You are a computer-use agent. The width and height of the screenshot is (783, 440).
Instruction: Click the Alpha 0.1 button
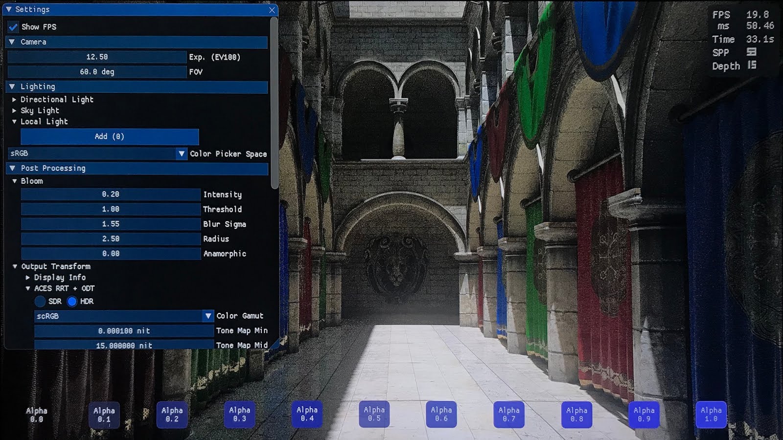(x=104, y=415)
